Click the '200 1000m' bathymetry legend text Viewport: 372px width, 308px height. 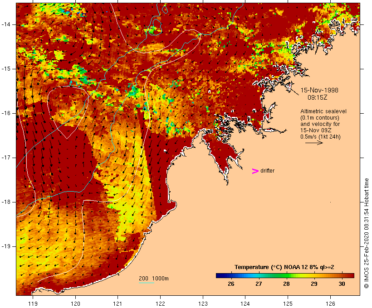[154, 279]
